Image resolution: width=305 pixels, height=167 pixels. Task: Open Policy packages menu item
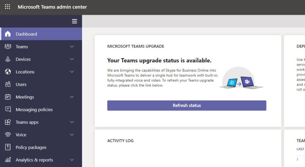31,147
